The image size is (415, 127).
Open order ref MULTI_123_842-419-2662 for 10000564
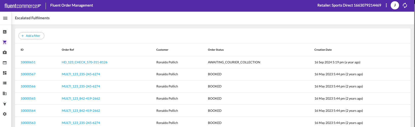(81, 111)
